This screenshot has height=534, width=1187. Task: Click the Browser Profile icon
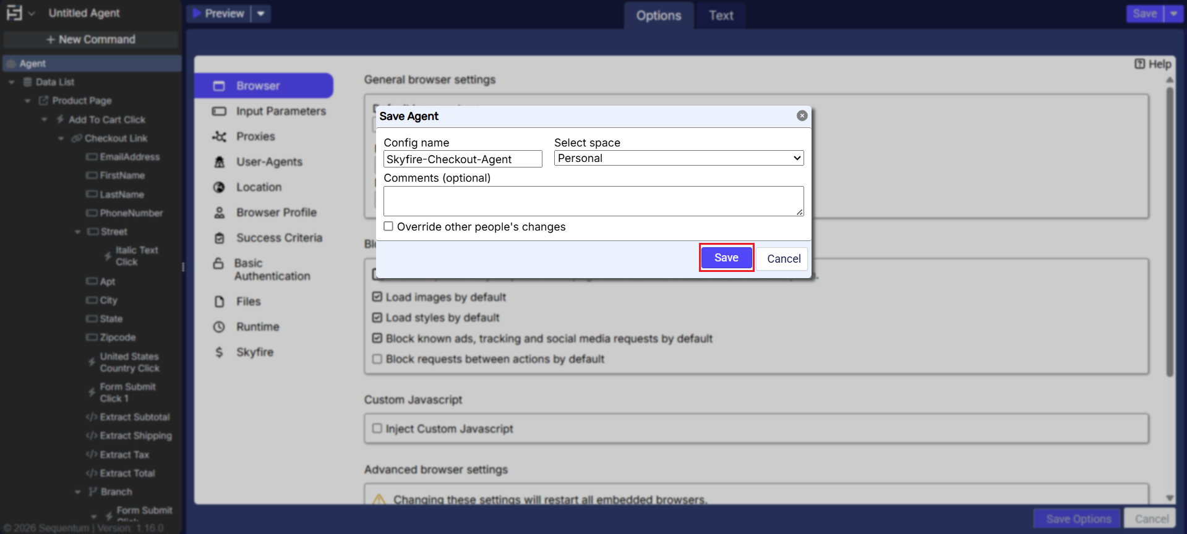[x=219, y=213]
